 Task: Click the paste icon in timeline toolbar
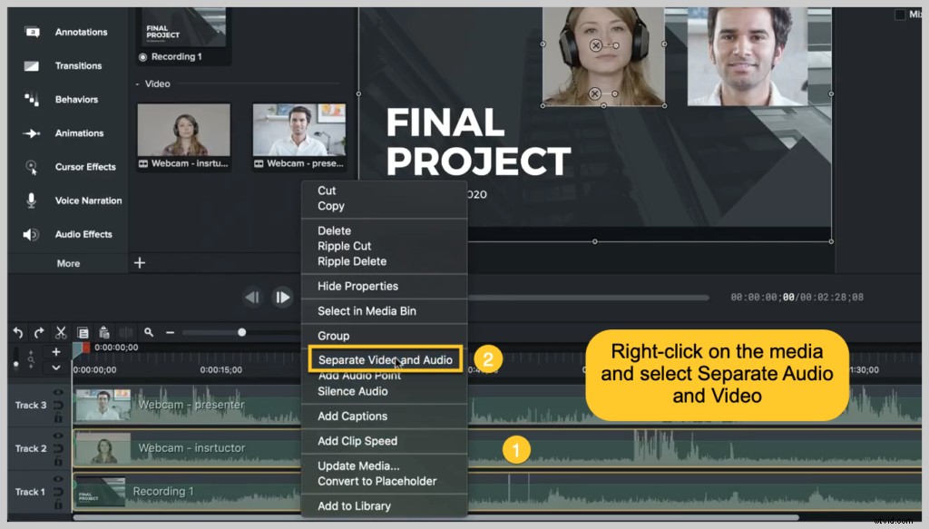pos(103,332)
